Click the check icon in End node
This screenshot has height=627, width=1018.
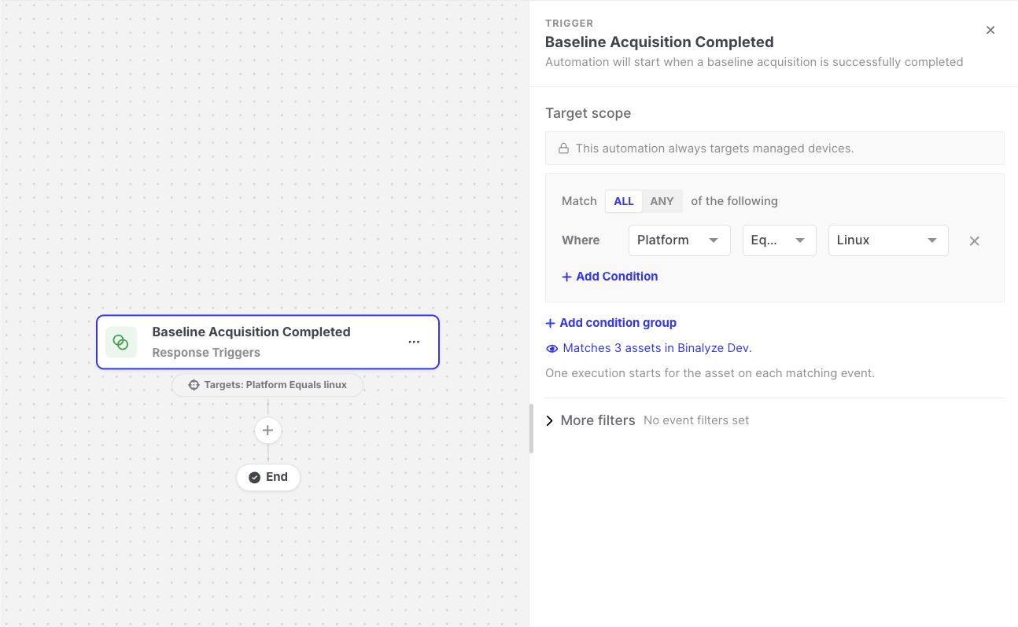[255, 478]
